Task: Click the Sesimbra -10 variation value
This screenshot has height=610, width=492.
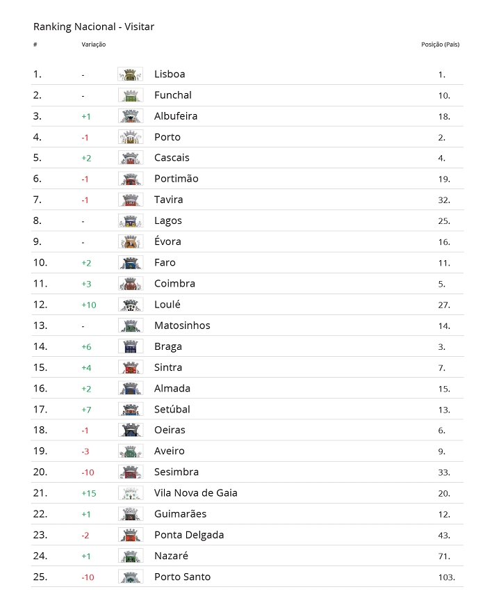Action: point(88,472)
